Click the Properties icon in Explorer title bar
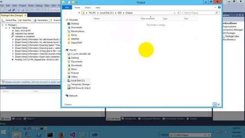This screenshot has width=245, height=138. pos(69,3)
